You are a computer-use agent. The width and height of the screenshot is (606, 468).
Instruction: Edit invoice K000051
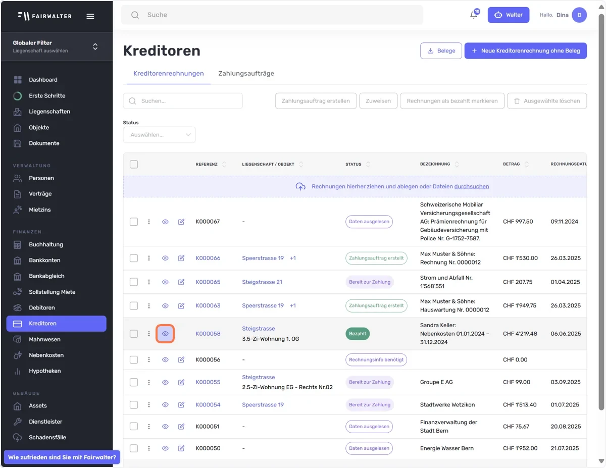[x=181, y=427]
